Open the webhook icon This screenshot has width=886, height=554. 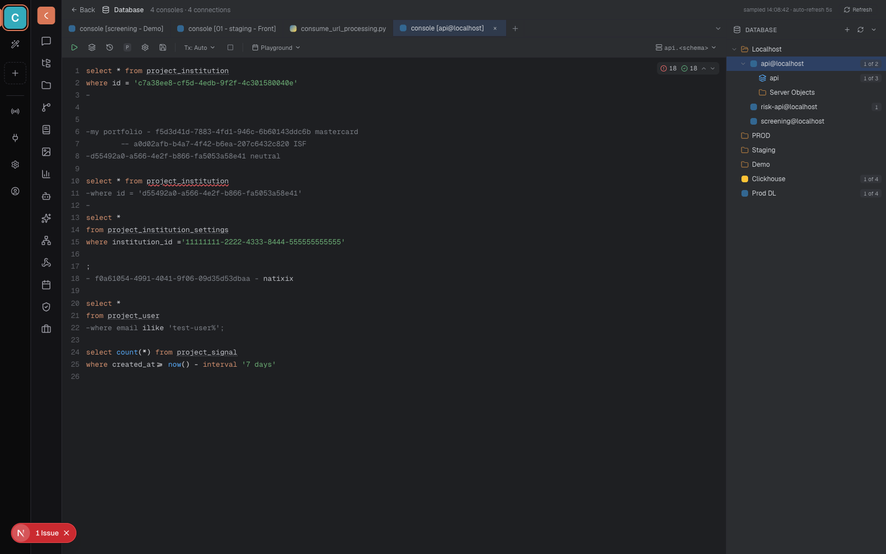click(46, 263)
